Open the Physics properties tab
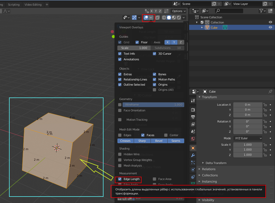Screen dimensions: 275x203 (x=193, y=170)
